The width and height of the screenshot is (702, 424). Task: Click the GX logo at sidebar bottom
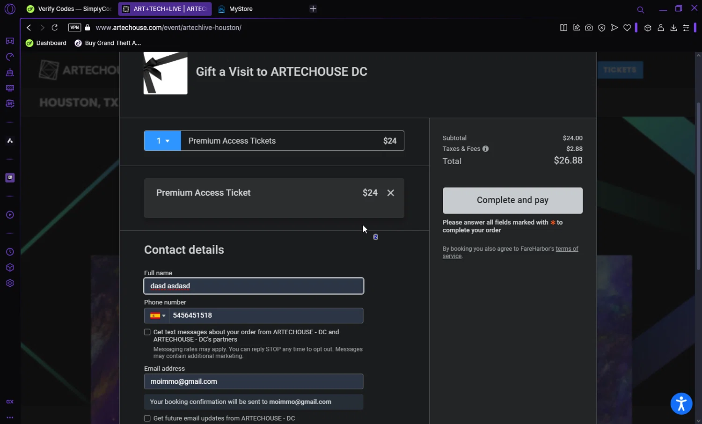[10, 402]
